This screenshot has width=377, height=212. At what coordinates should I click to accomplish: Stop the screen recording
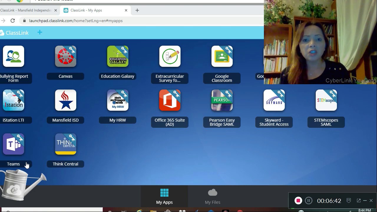coord(298,201)
